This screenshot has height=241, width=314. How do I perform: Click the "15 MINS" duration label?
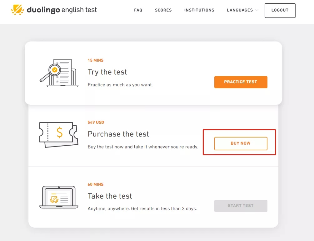tap(95, 60)
